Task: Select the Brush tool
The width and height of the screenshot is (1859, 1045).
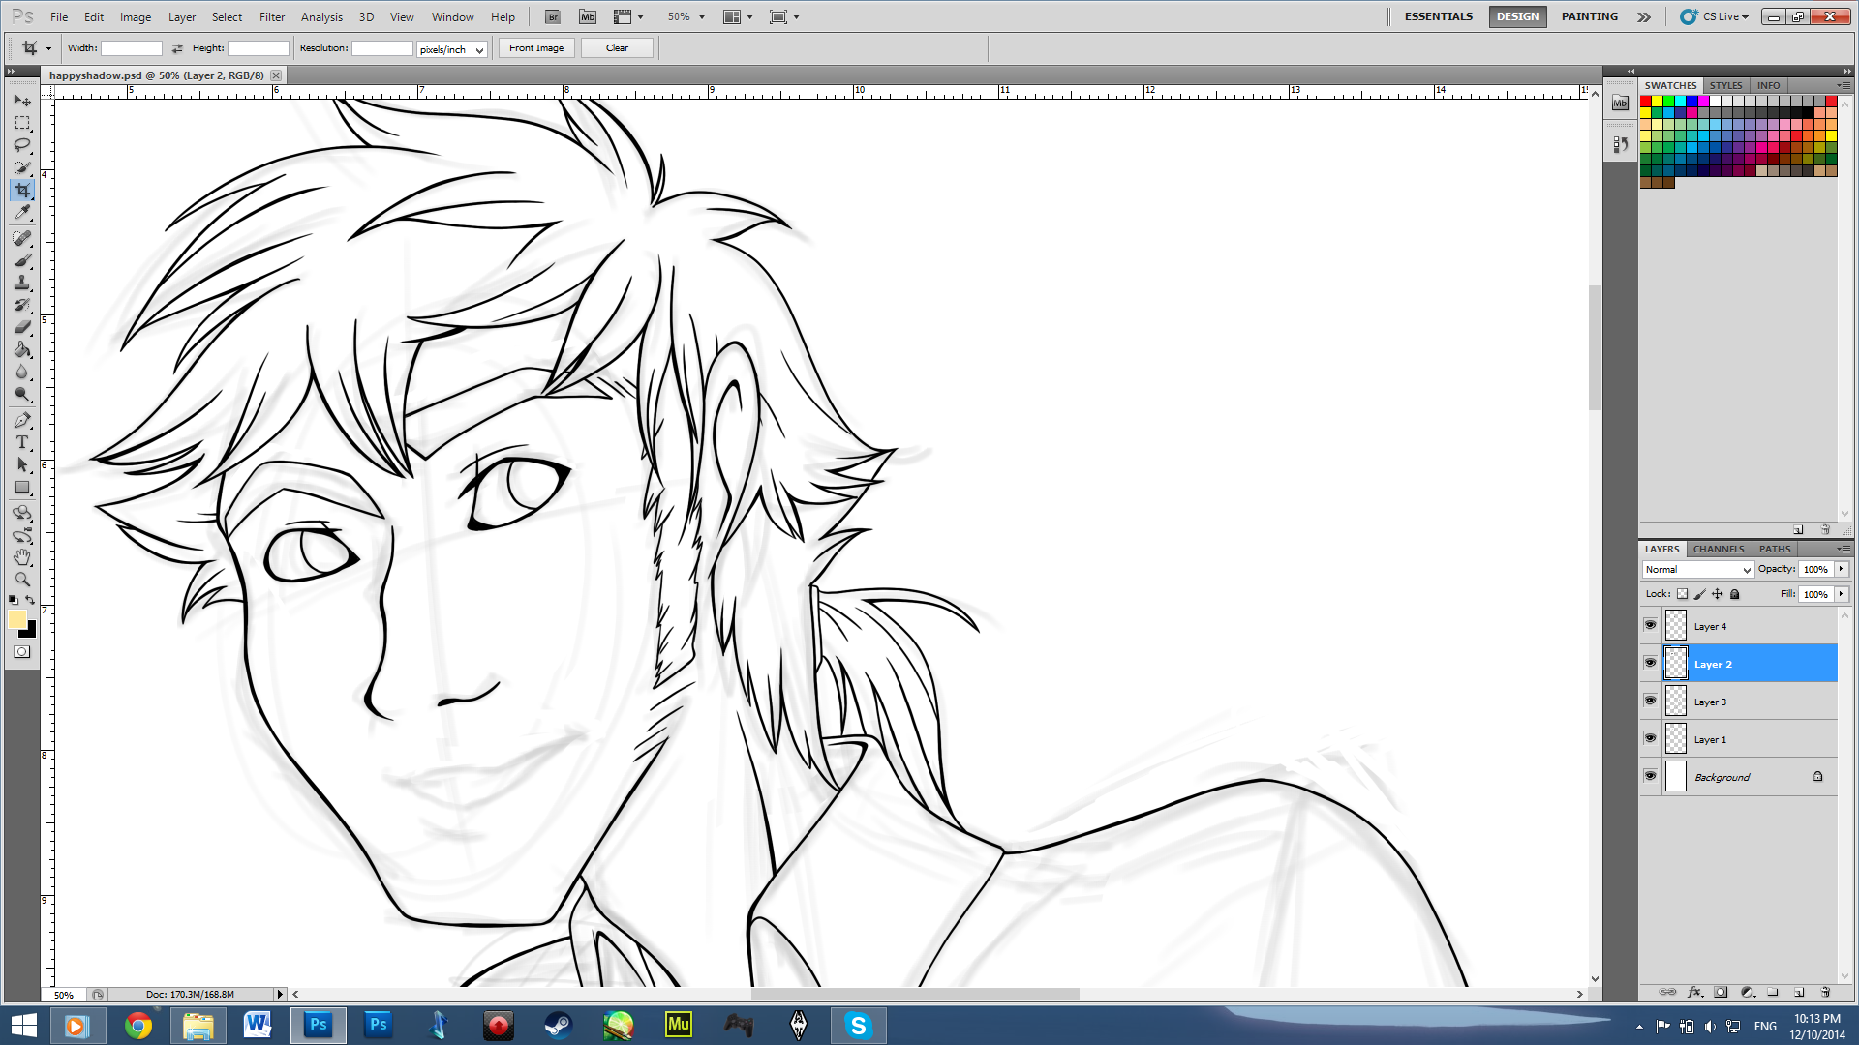Action: [22, 260]
